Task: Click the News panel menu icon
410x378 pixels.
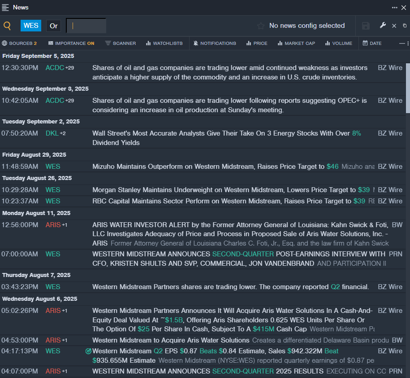Action: [x=5, y=7]
